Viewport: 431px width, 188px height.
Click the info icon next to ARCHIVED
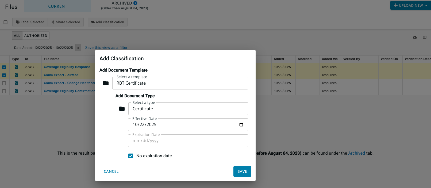(x=135, y=3)
